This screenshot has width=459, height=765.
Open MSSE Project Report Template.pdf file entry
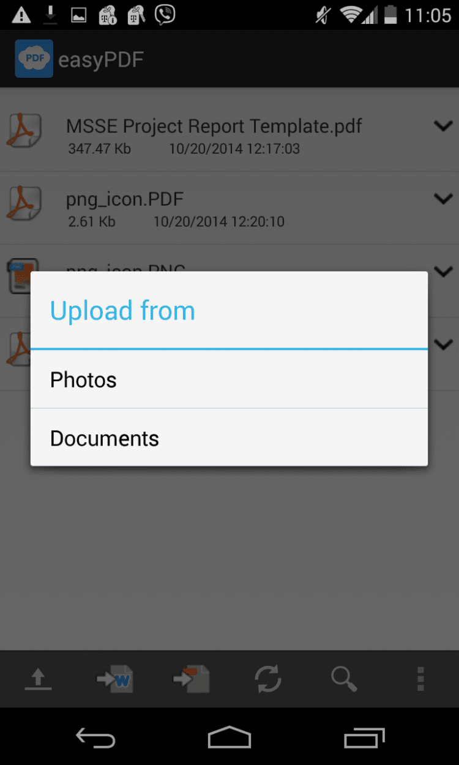pos(229,135)
